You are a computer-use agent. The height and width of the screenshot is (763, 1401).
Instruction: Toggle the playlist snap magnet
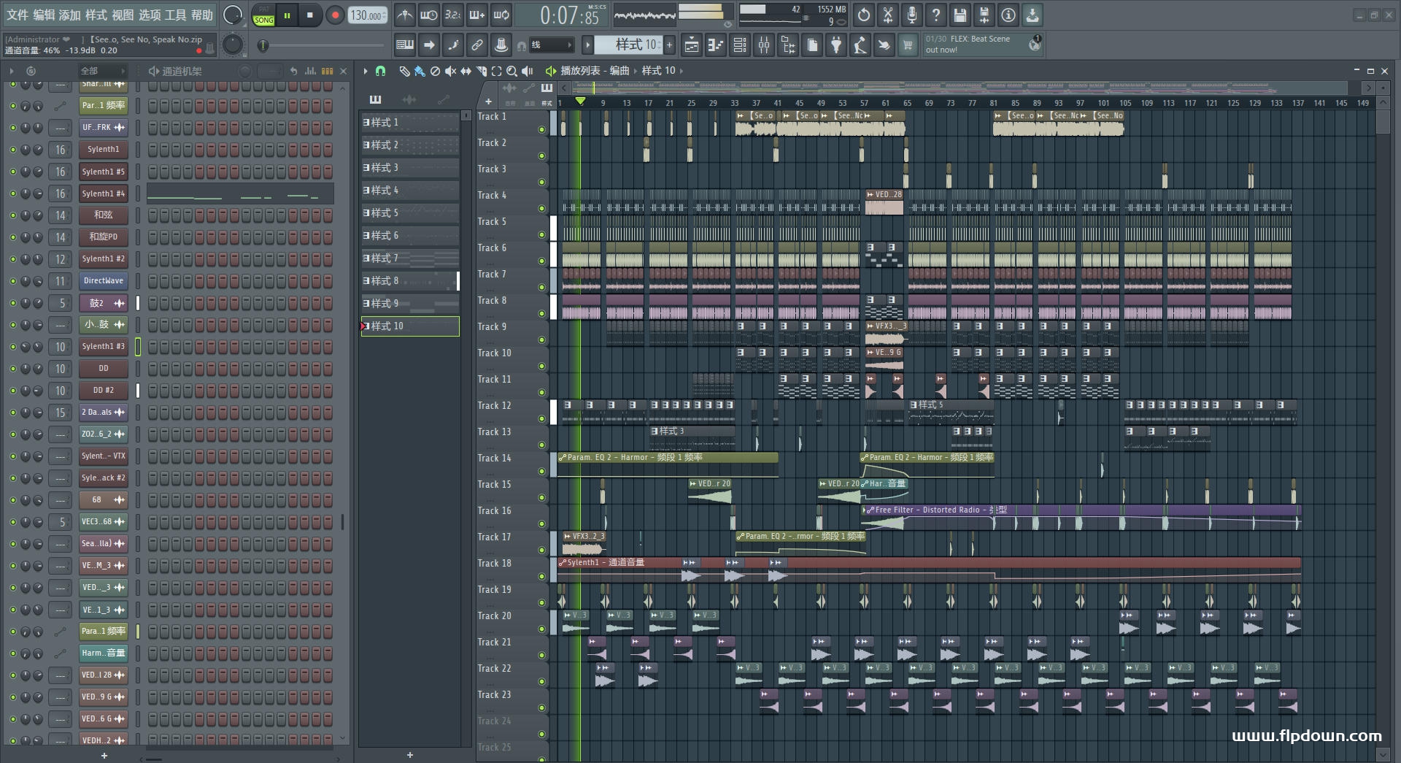pos(380,71)
